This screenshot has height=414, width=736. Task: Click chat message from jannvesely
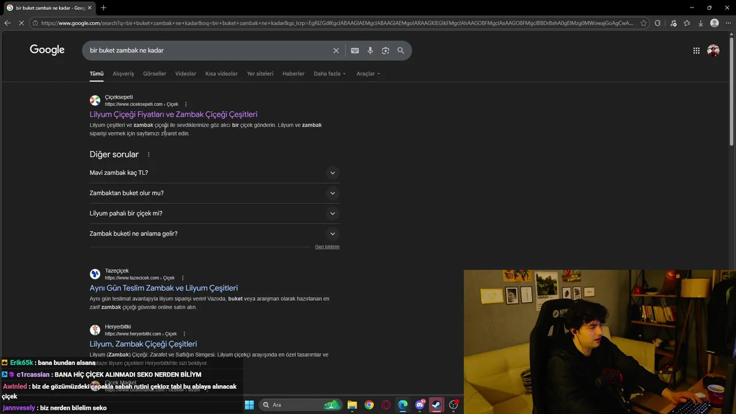click(55, 408)
